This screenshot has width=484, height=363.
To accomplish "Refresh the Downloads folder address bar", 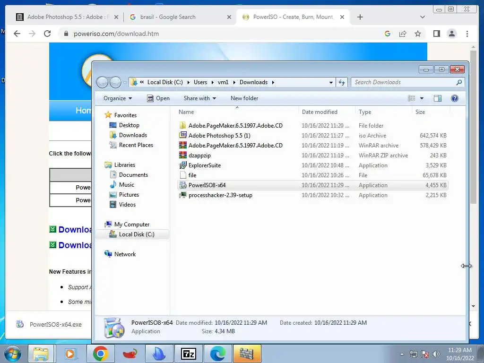I will click(x=342, y=82).
